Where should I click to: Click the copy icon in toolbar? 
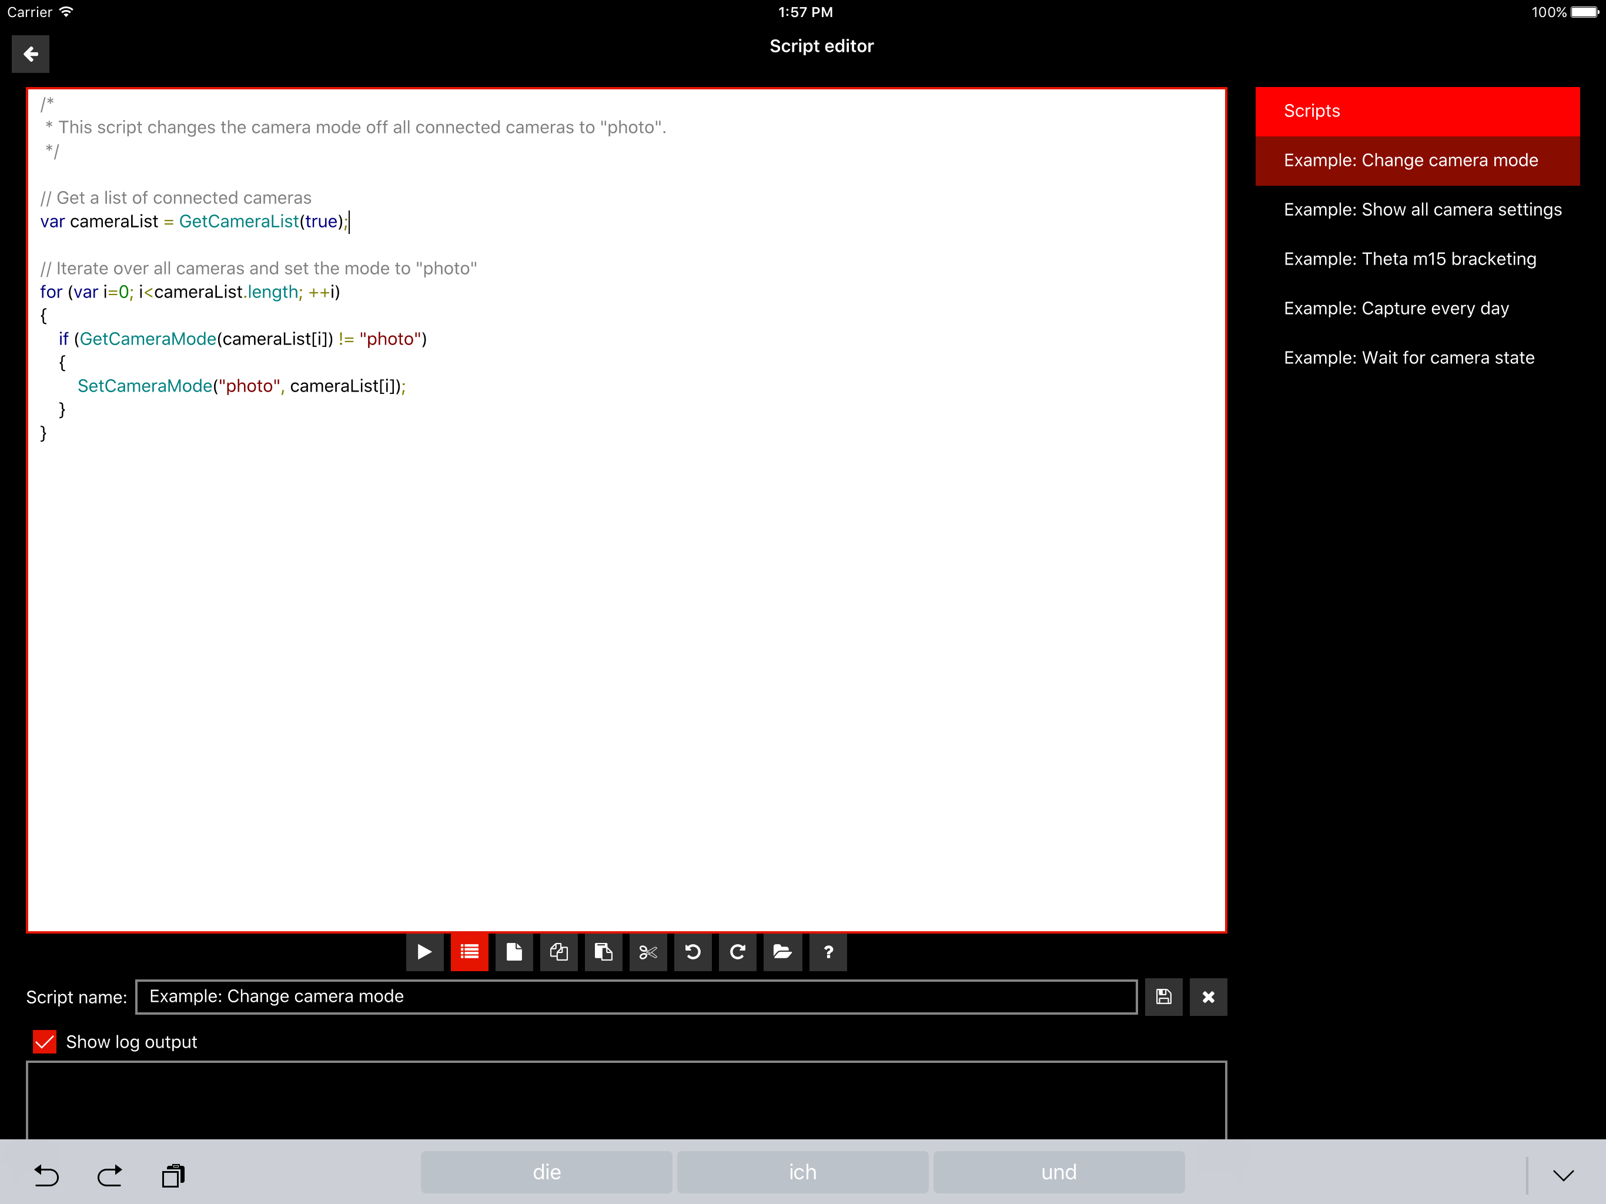click(x=558, y=951)
